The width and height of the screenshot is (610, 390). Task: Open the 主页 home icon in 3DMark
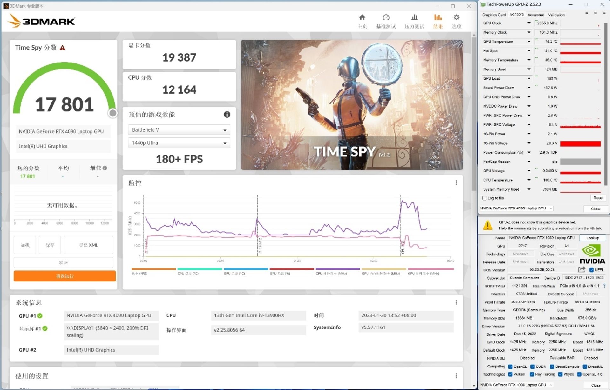point(362,17)
